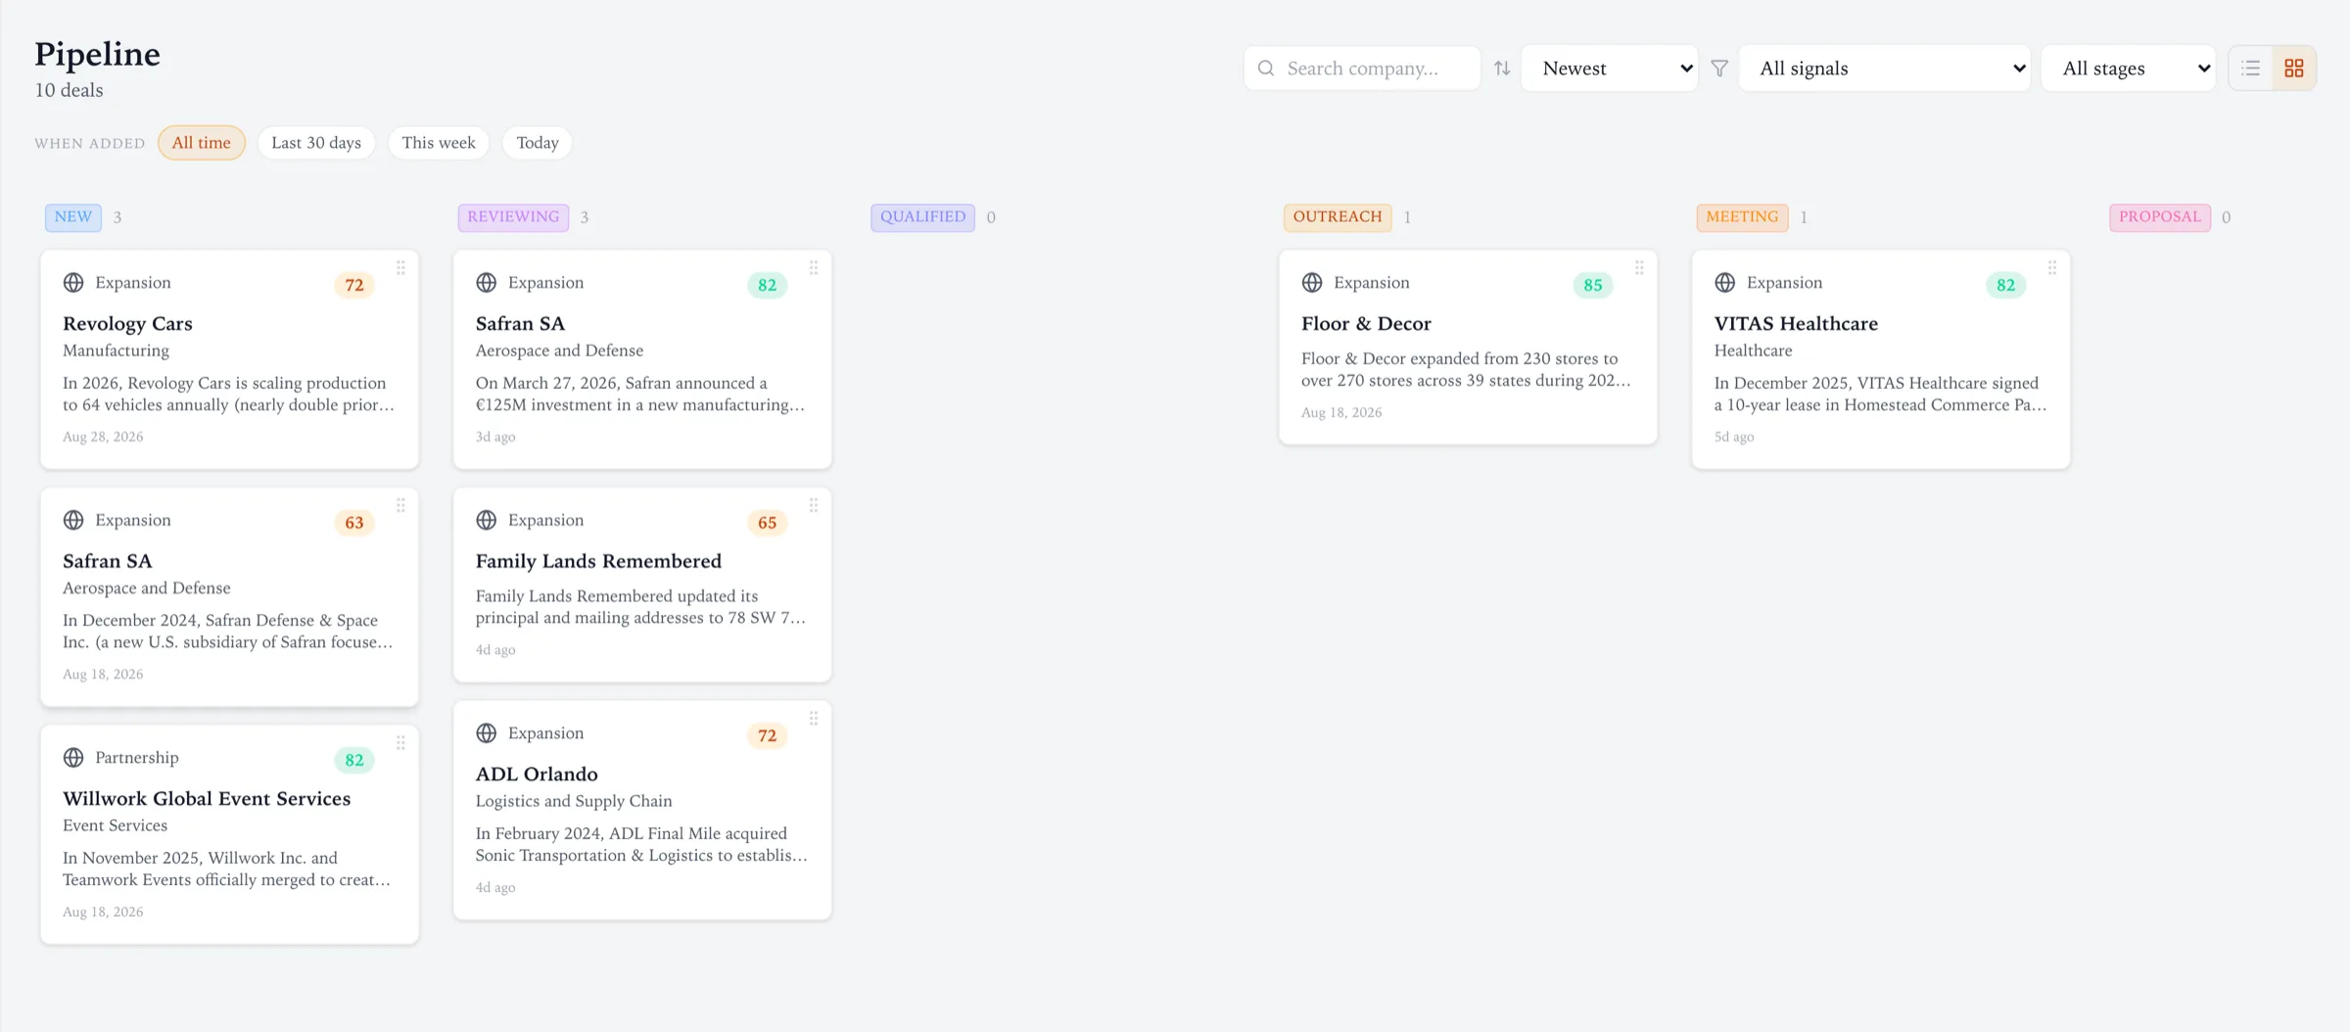Open the ADL Orlando deal title
2350x1032 pixels.
tap(537, 774)
